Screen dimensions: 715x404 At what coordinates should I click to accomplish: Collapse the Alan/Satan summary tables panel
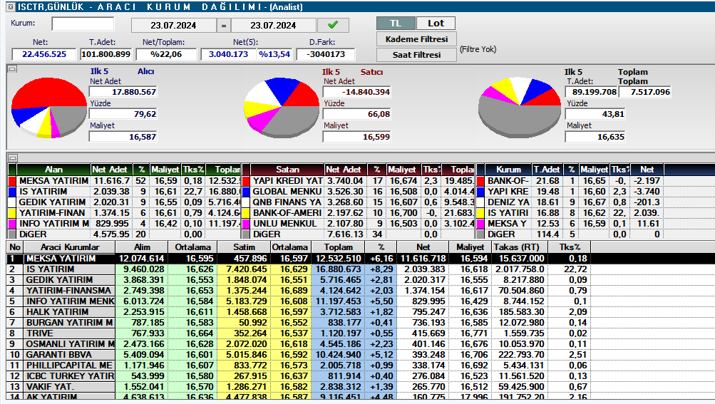pos(13,158)
